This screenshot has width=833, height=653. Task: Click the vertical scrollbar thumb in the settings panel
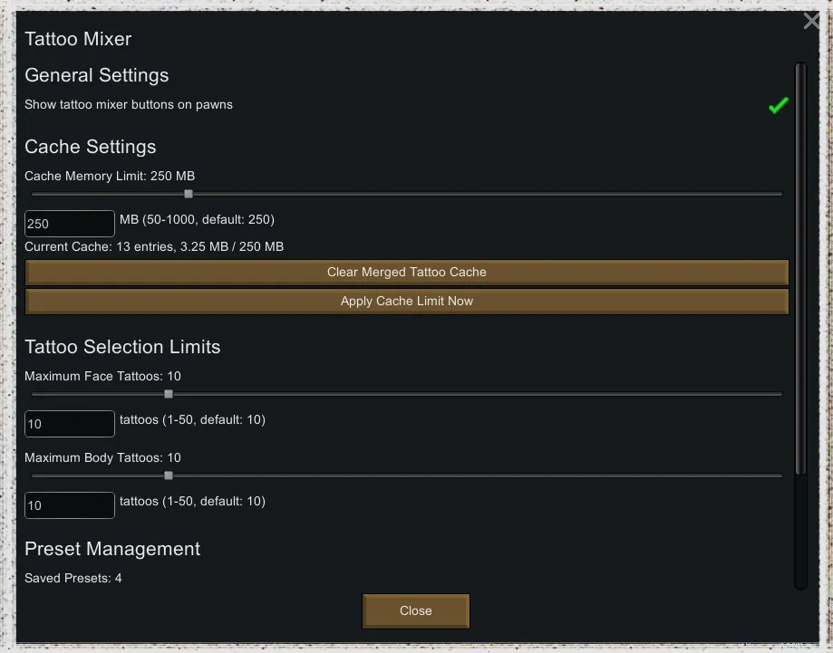[x=800, y=267]
